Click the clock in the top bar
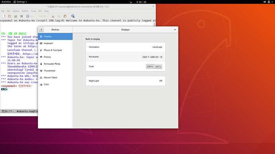Viewport: 275px width, 154px height. (141, 2)
